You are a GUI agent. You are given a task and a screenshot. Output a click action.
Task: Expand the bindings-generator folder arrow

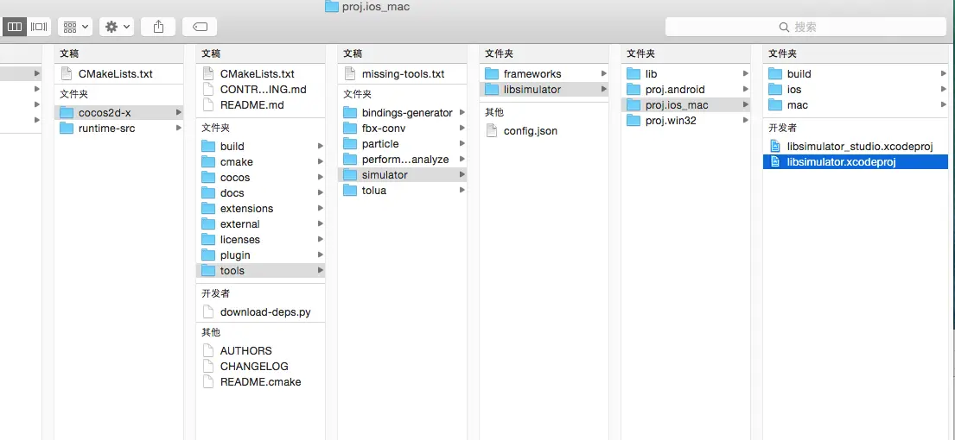click(x=462, y=112)
